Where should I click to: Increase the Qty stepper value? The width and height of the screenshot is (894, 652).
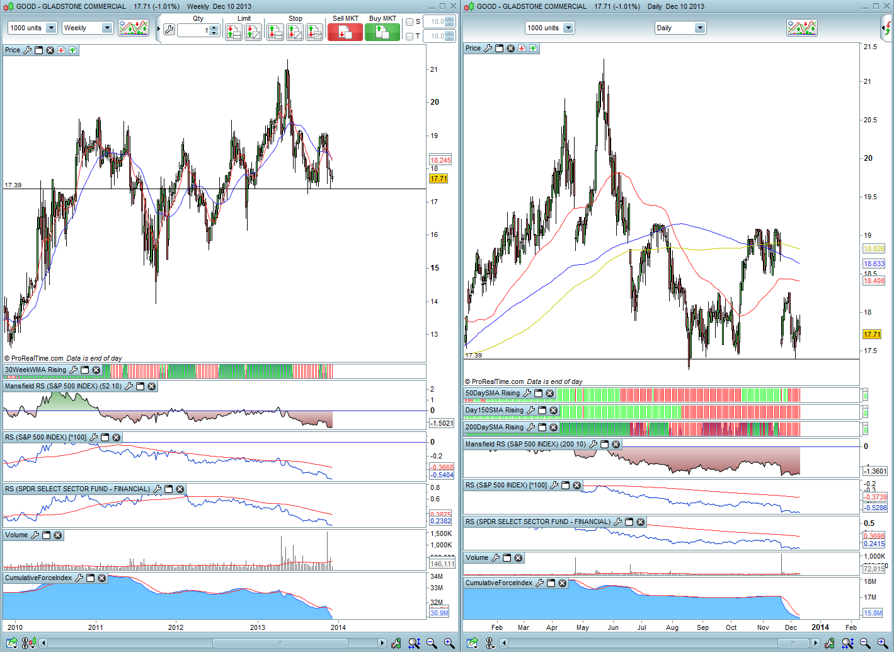point(214,27)
